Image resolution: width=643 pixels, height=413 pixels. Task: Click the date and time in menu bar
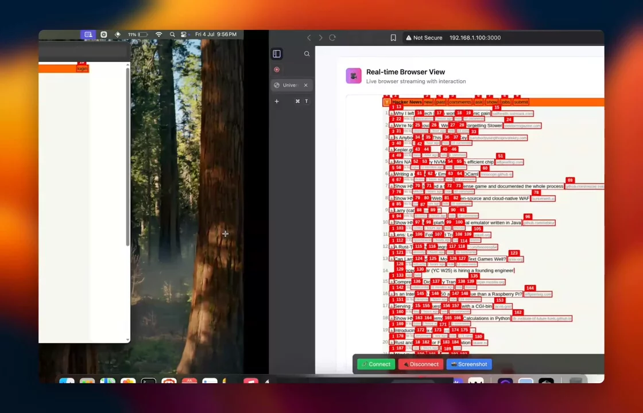216,34
